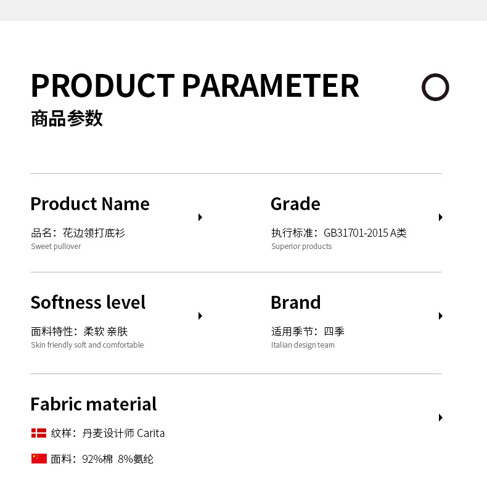Expand the Brand section arrow

pyautogui.click(x=440, y=316)
